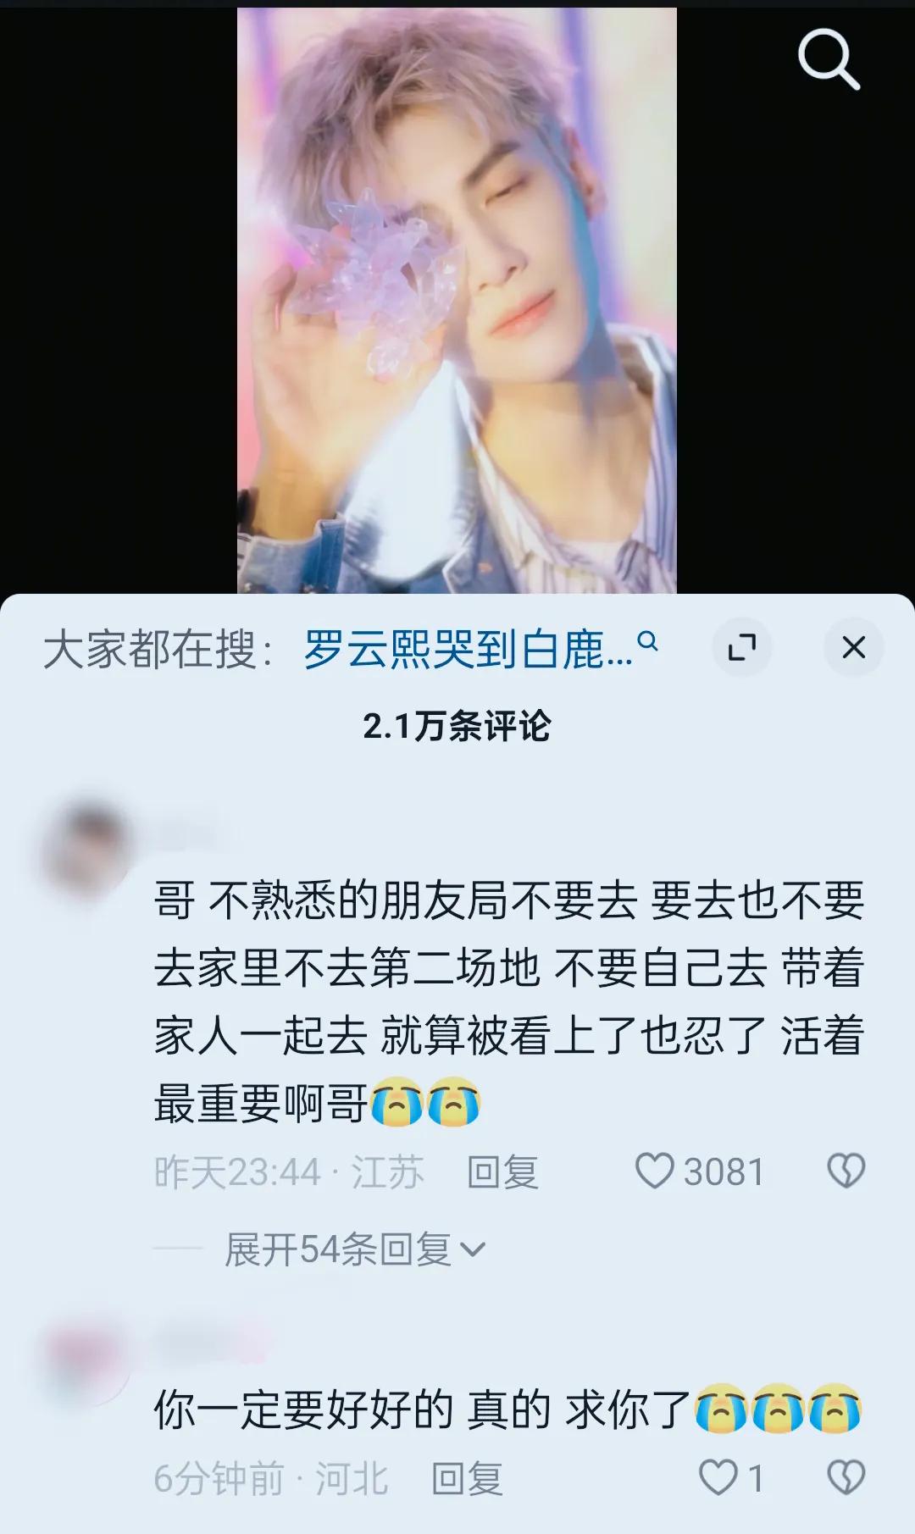Expand comments panel to full screen

point(742,648)
